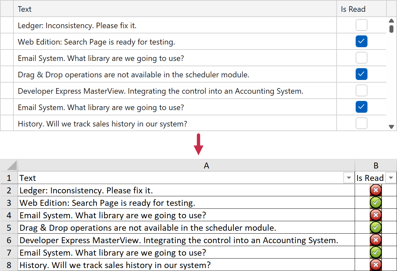This screenshot has width=397, height=271.
Task: Click the green checkmark icon in spreadsheet row 3
Action: click(x=376, y=203)
